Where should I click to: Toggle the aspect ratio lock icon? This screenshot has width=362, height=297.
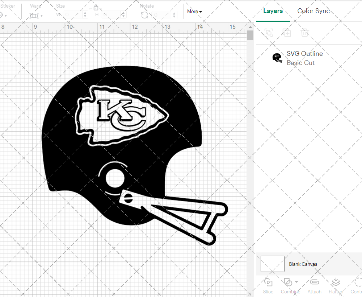(96, 8)
